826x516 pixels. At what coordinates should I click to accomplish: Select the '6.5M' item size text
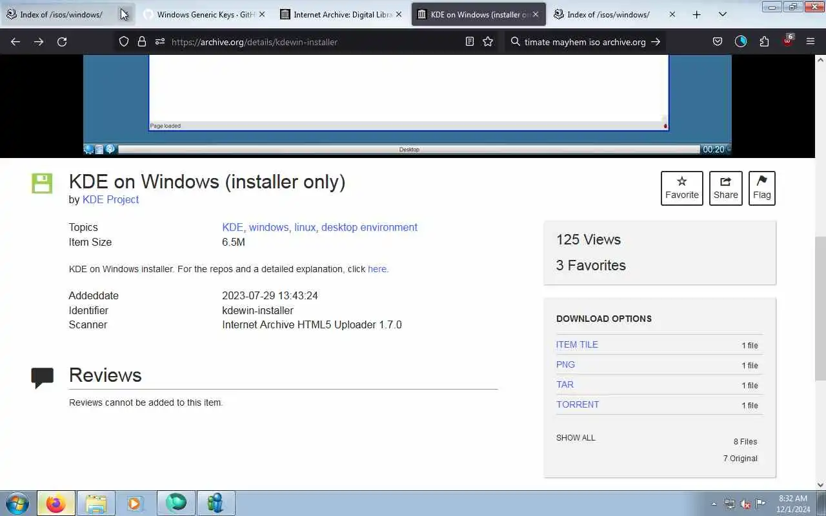[234, 242]
